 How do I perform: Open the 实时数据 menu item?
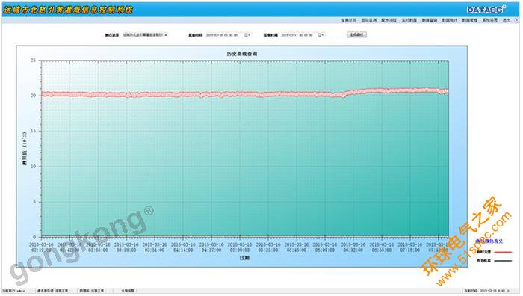pyautogui.click(x=409, y=20)
